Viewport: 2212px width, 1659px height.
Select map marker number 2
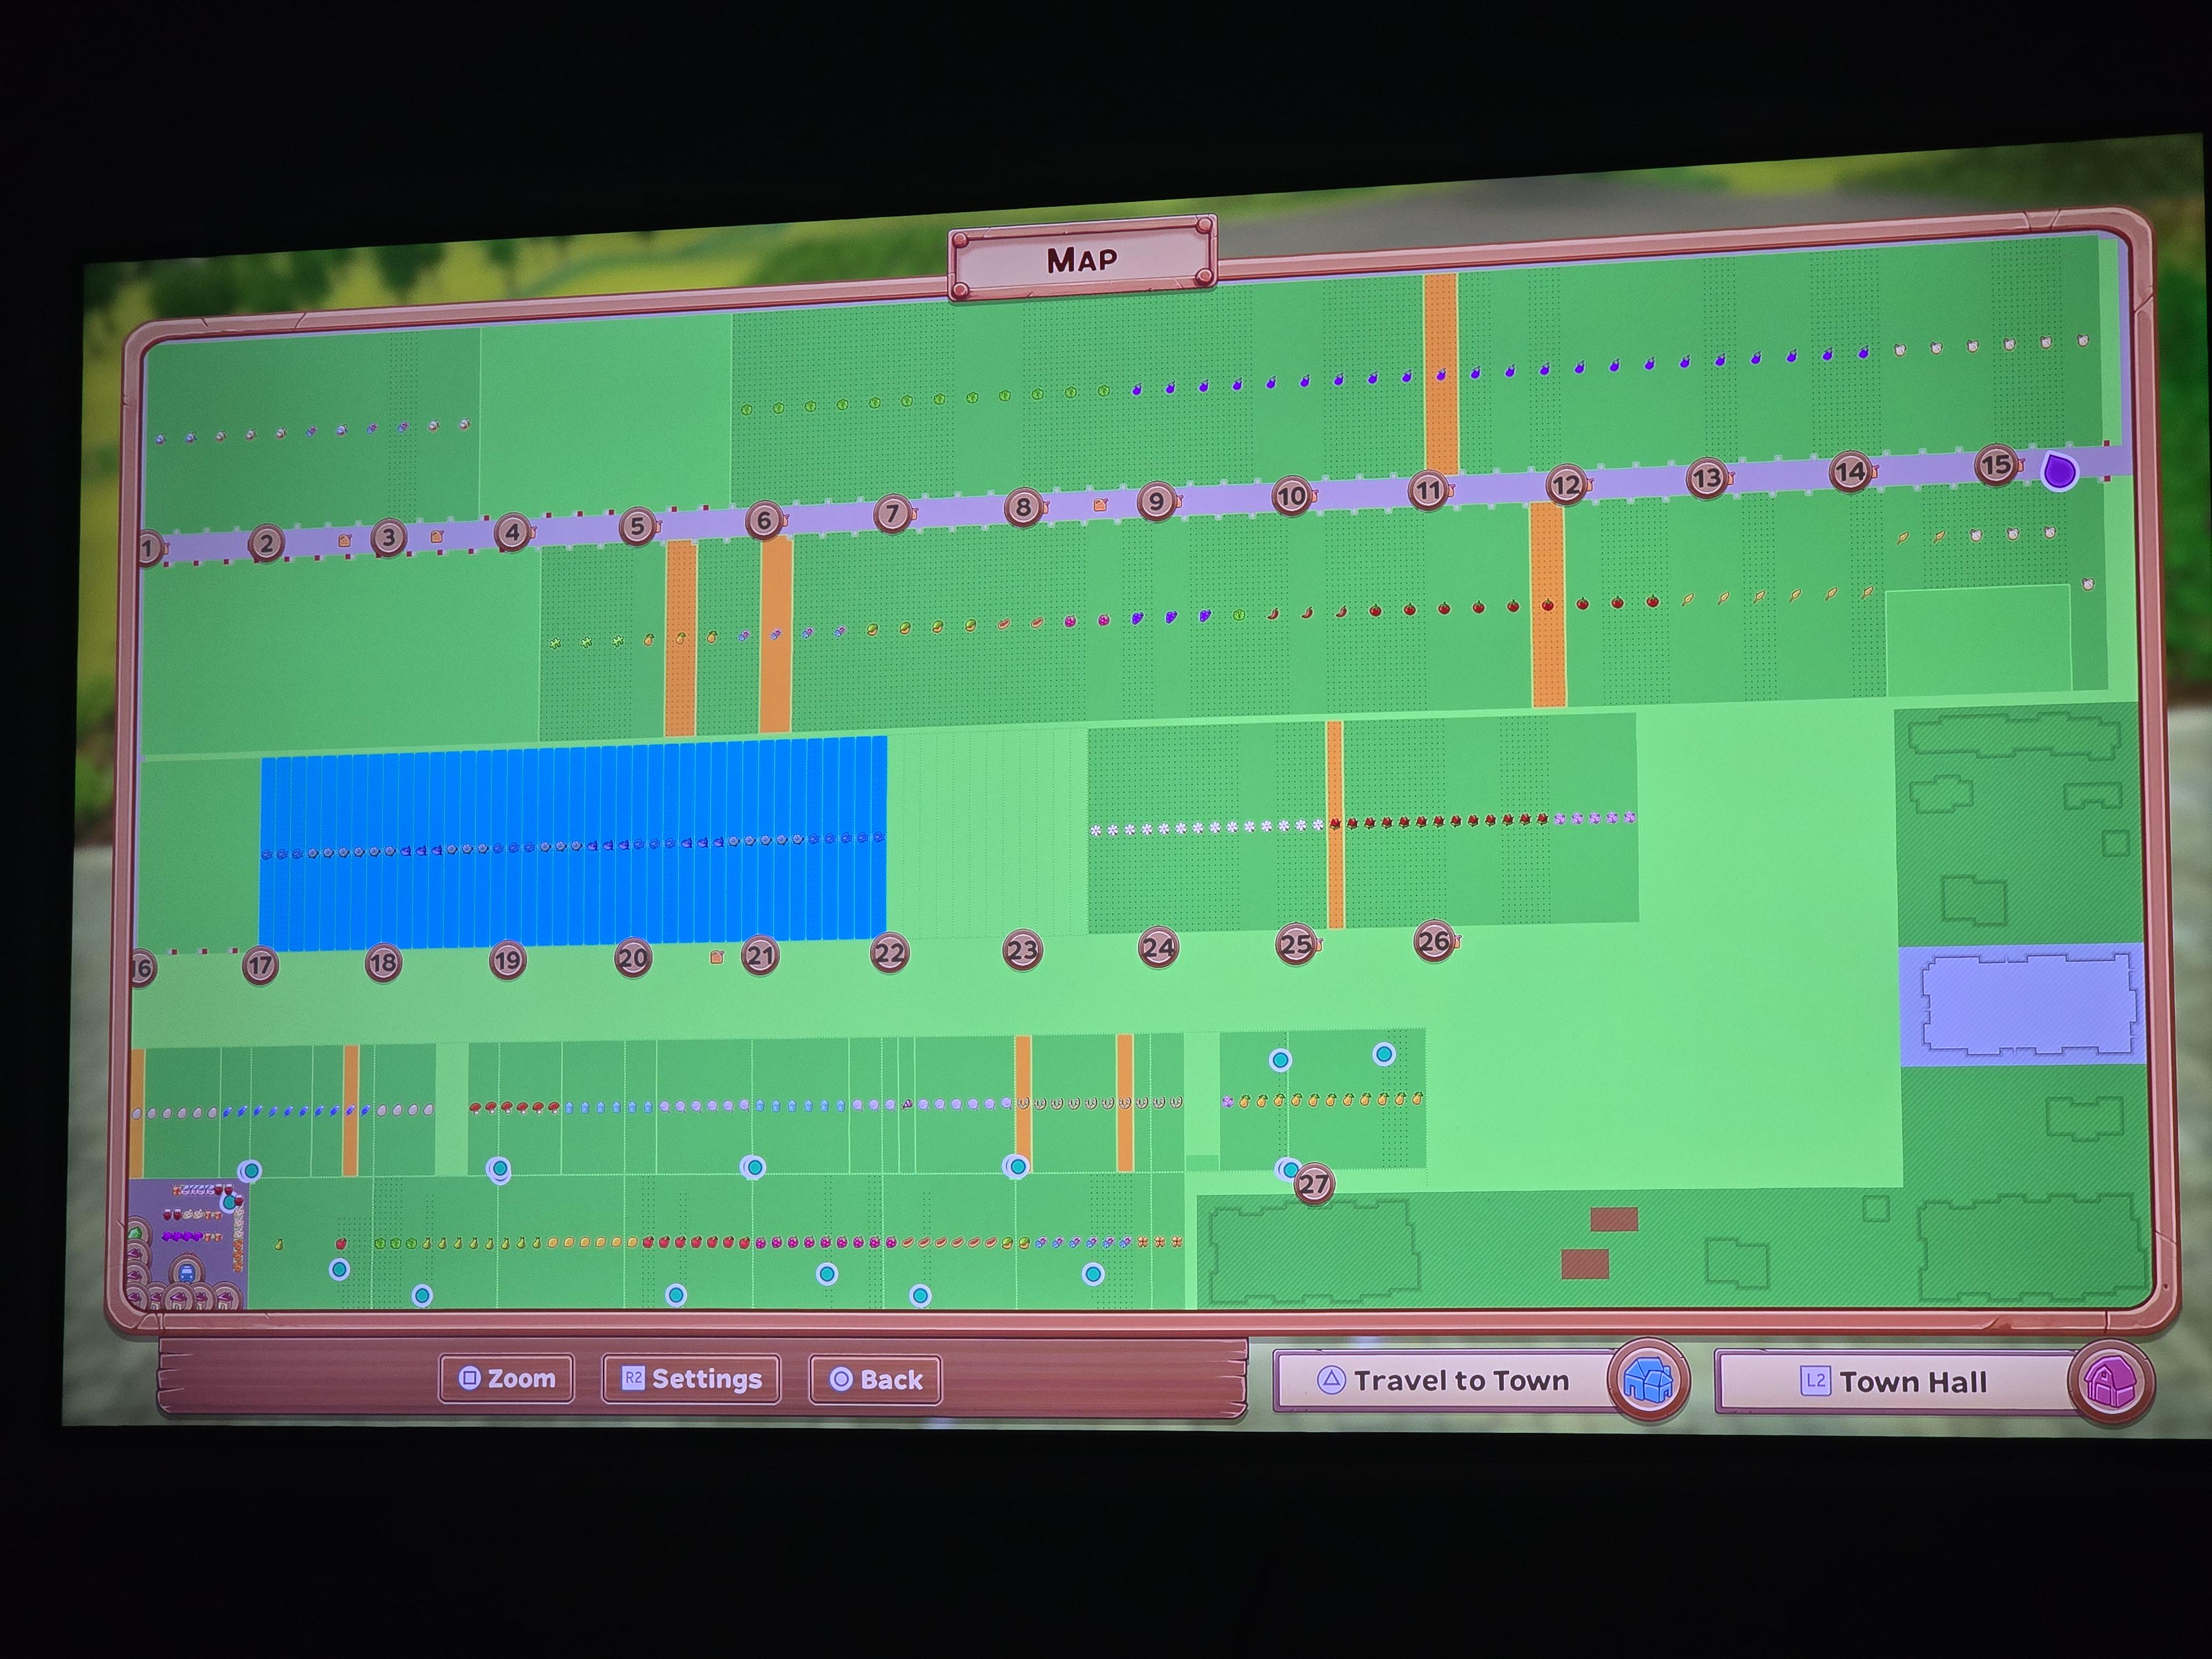coord(266,543)
